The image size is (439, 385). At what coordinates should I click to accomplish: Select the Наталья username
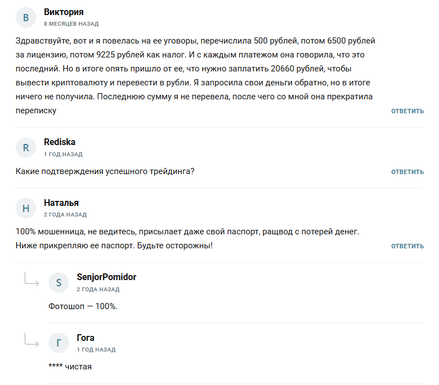pyautogui.click(x=61, y=203)
